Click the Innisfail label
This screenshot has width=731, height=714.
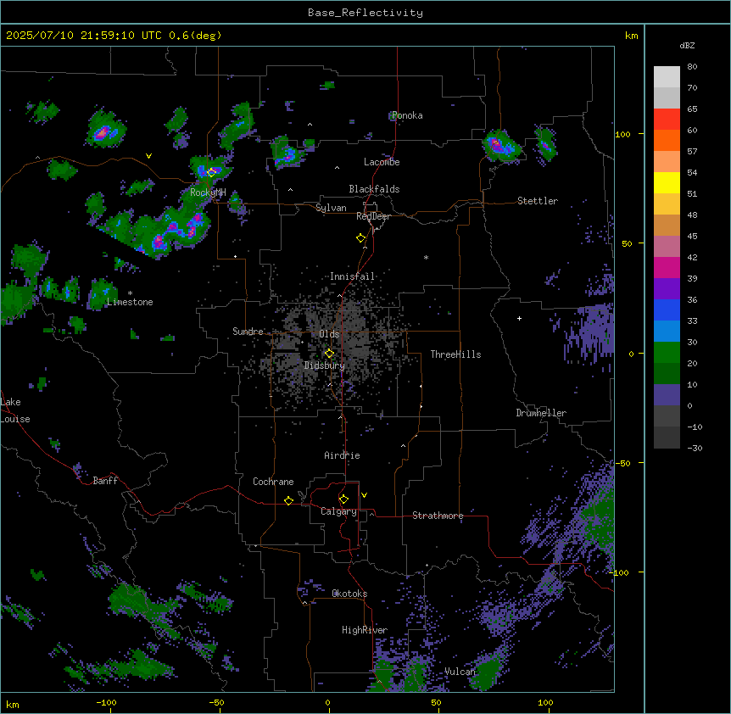[352, 276]
